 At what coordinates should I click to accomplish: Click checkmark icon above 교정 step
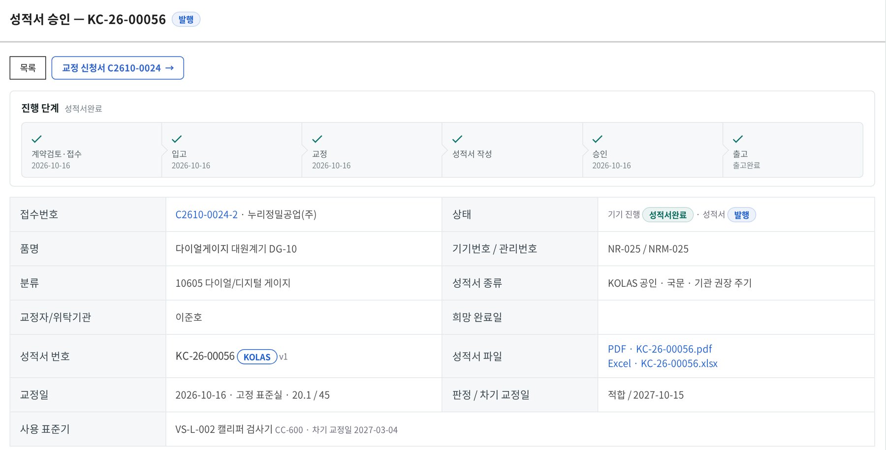pos(317,139)
